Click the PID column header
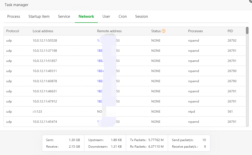The height and width of the screenshot is (155, 252). click(230, 31)
